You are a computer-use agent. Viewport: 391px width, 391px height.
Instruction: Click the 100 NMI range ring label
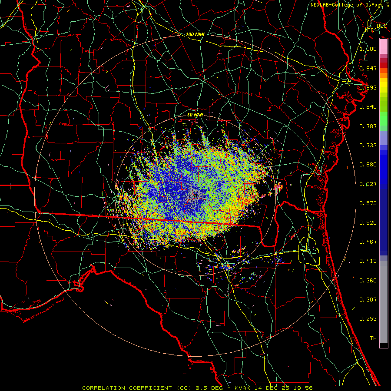[195, 34]
